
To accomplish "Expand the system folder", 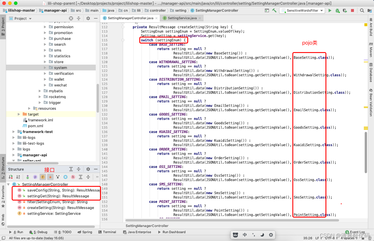I will pyautogui.click(x=45, y=68).
